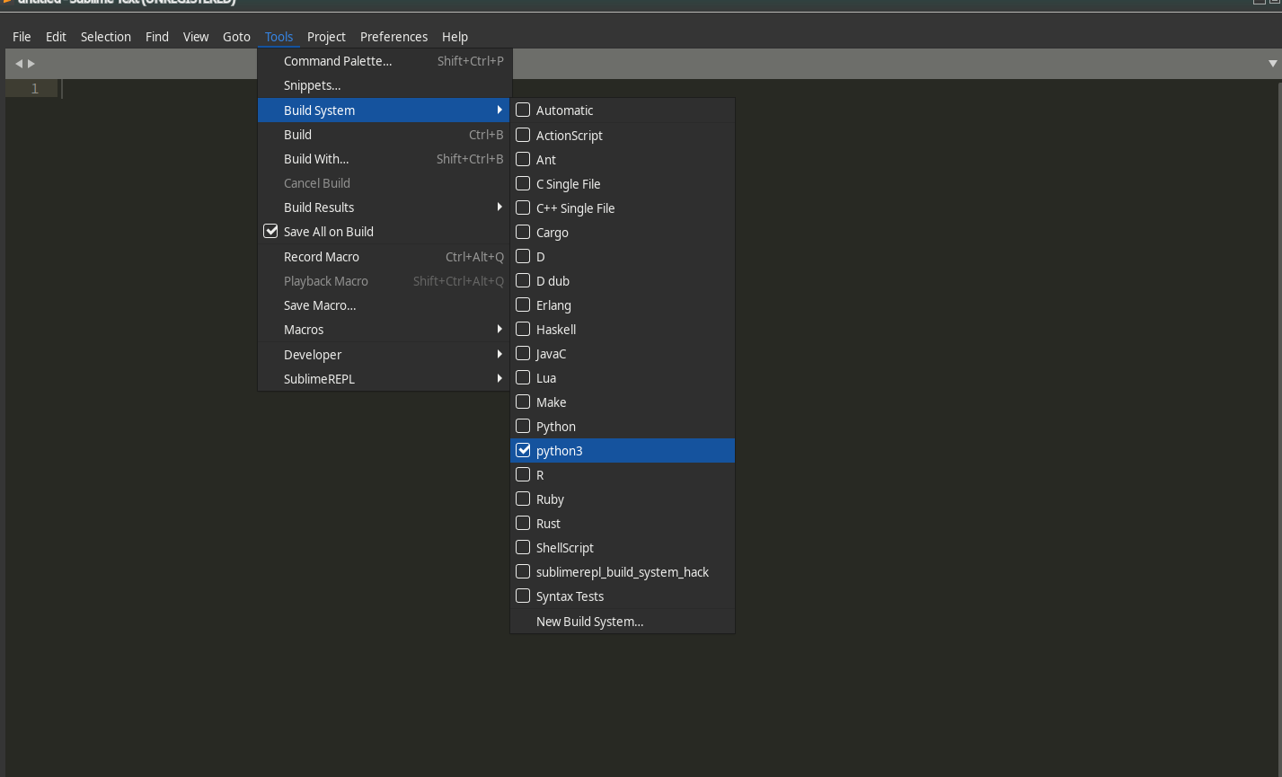This screenshot has width=1282, height=777.
Task: Select ShellScript build system
Action: (623, 547)
